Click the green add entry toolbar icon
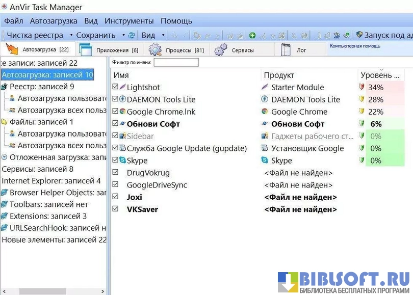This screenshot has height=295, width=413. coord(252,35)
